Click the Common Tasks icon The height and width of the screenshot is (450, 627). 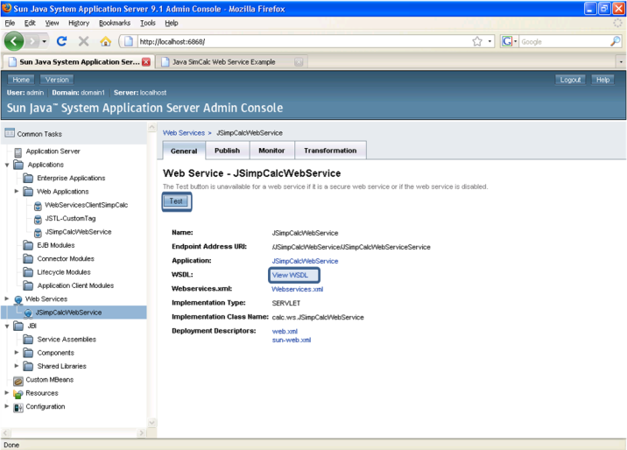(11, 134)
